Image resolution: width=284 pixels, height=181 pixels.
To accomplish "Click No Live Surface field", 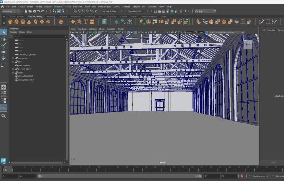I will (x=110, y=11).
